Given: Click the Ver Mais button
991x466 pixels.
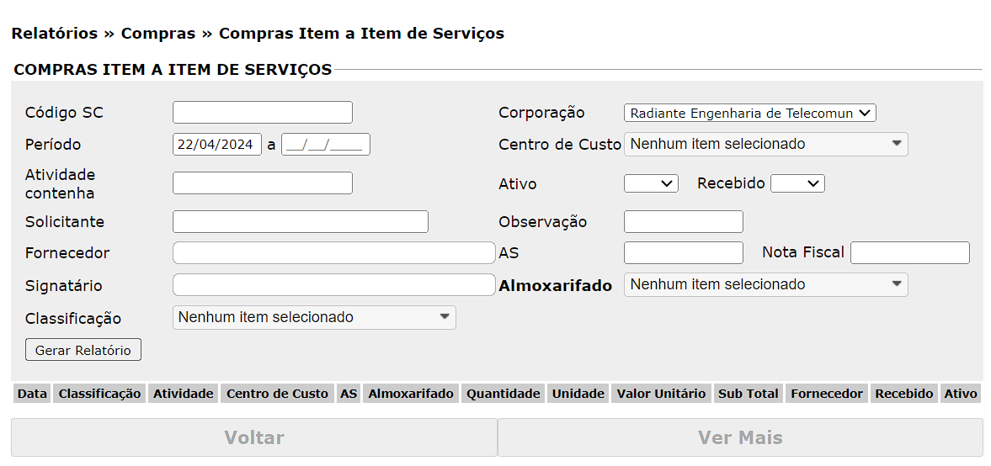Looking at the screenshot, I should 739,437.
